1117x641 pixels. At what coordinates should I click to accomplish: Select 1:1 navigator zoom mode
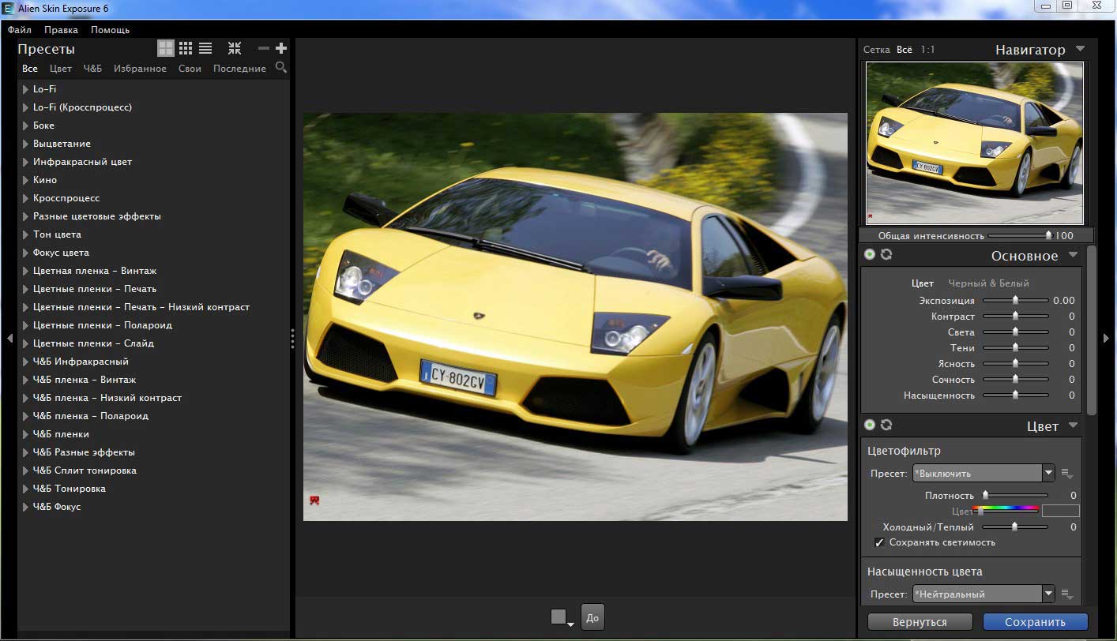(927, 50)
